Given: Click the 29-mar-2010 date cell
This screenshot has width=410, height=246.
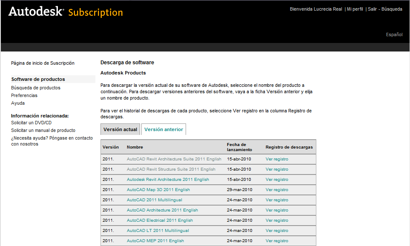Looking at the screenshot, I should [240, 189].
